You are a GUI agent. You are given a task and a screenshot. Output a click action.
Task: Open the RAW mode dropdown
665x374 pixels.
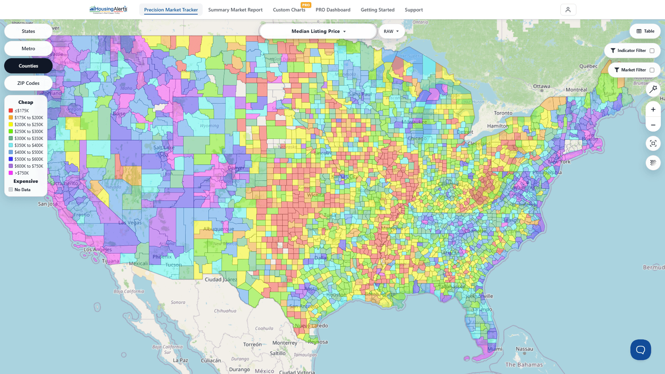(392, 31)
